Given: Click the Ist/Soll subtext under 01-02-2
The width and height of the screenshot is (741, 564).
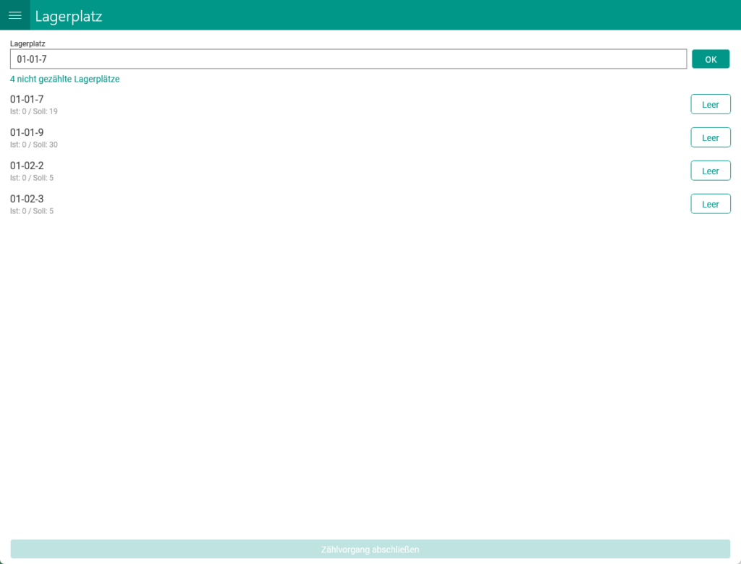Looking at the screenshot, I should point(32,178).
